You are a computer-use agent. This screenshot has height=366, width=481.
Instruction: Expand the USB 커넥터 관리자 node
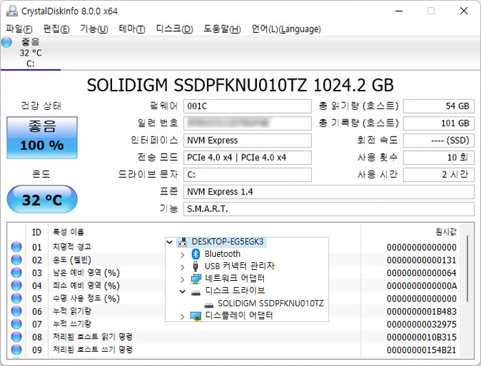[183, 267]
